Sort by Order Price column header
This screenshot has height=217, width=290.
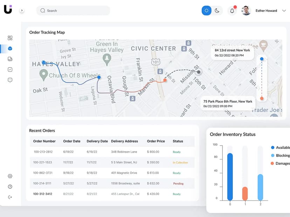[156, 141]
